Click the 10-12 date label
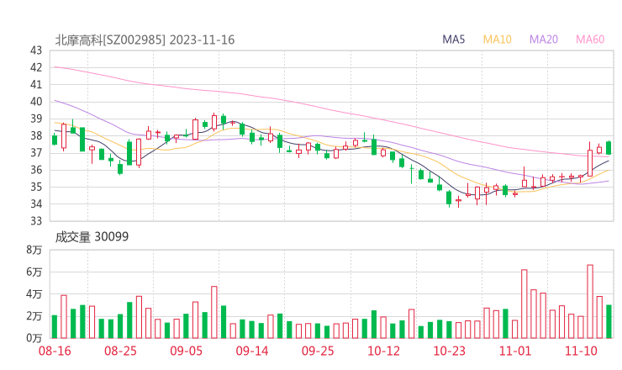The image size is (622, 370). [383, 351]
